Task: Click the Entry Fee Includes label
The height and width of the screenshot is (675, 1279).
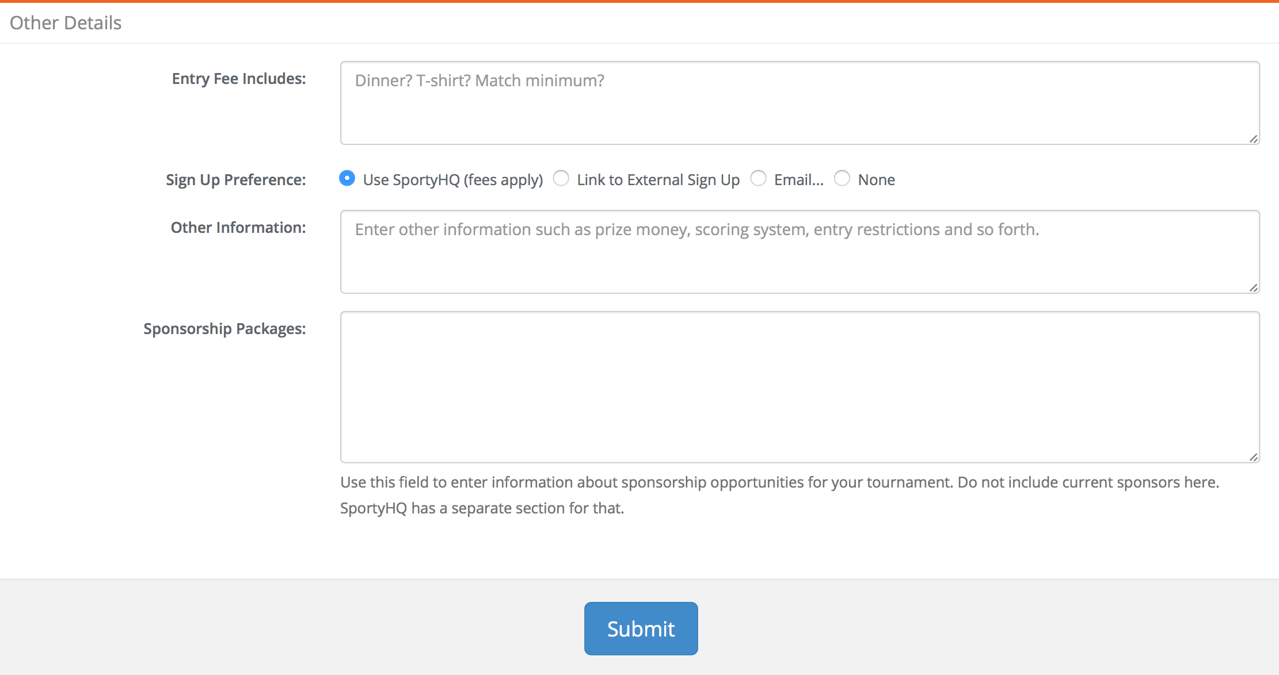Action: click(x=239, y=79)
